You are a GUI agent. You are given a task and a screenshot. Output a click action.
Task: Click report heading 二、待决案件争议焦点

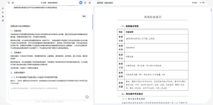point(132,94)
